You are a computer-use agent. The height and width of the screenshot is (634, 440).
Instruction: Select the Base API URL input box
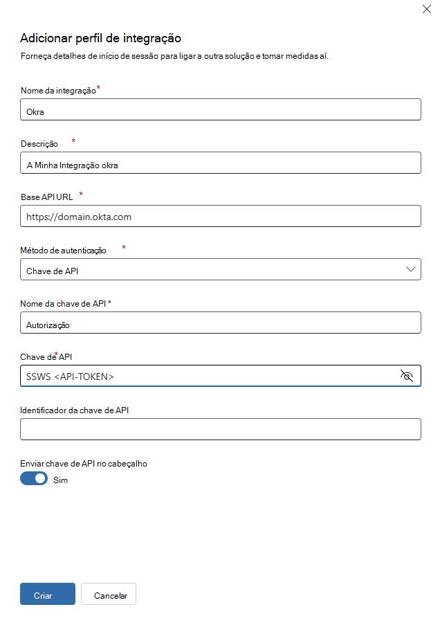(x=221, y=216)
